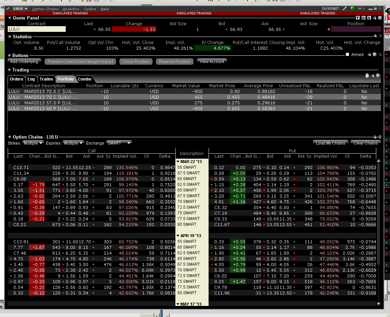Image resolution: width=390 pixels, height=317 pixels.
Task: Collapse the Statistics section
Action: coord(10,37)
